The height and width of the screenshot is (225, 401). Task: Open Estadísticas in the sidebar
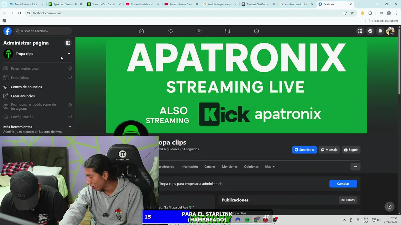(x=38, y=77)
